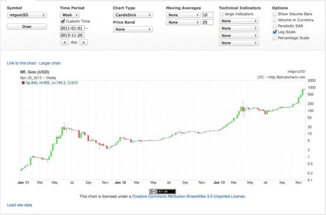326x215 pixels.
Task: Check the large indicators box
Action: (x=221, y=14)
